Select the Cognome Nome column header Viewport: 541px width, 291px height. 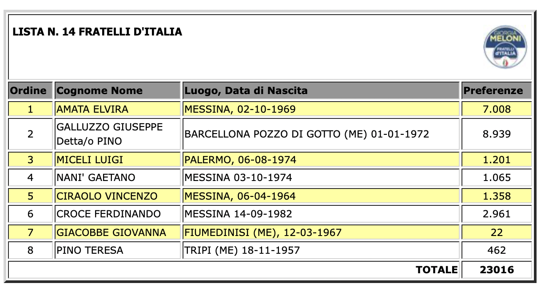(x=118, y=90)
